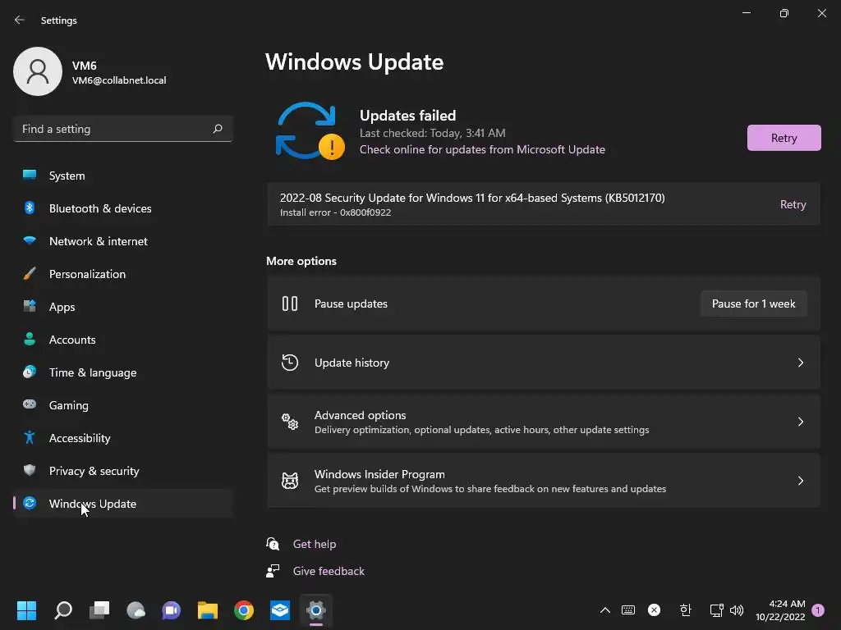This screenshot has width=841, height=630.
Task: Click the Insider Program cat mascot icon
Action: click(290, 481)
